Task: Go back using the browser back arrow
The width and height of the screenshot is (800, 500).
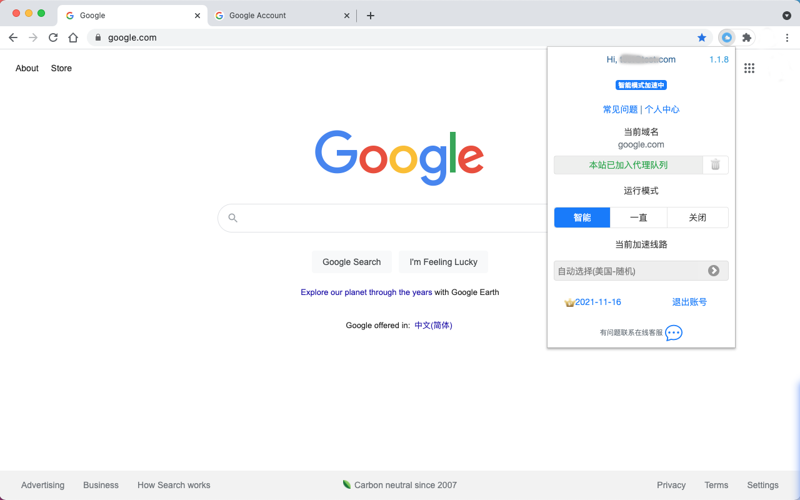Action: [x=13, y=37]
